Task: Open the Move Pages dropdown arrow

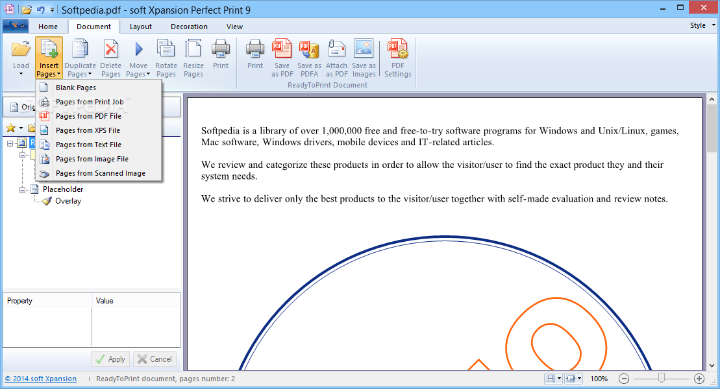Action: pos(148,74)
